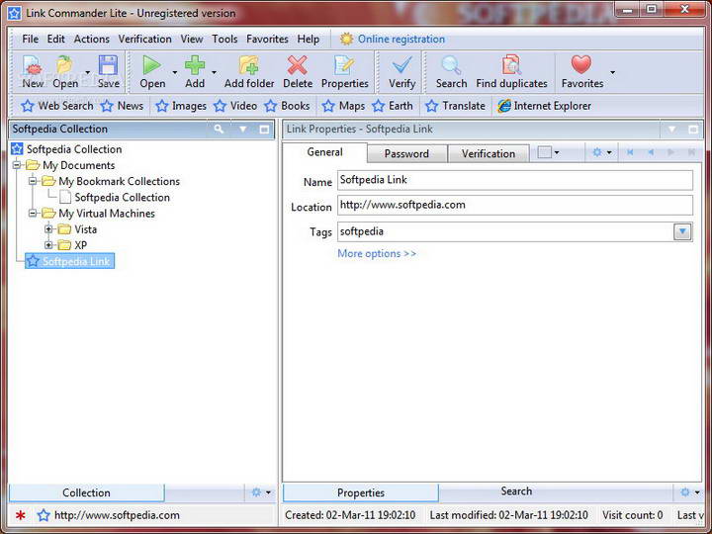This screenshot has height=534, width=712.
Task: Open the dropdown arrow beside Add
Action: pos(214,72)
